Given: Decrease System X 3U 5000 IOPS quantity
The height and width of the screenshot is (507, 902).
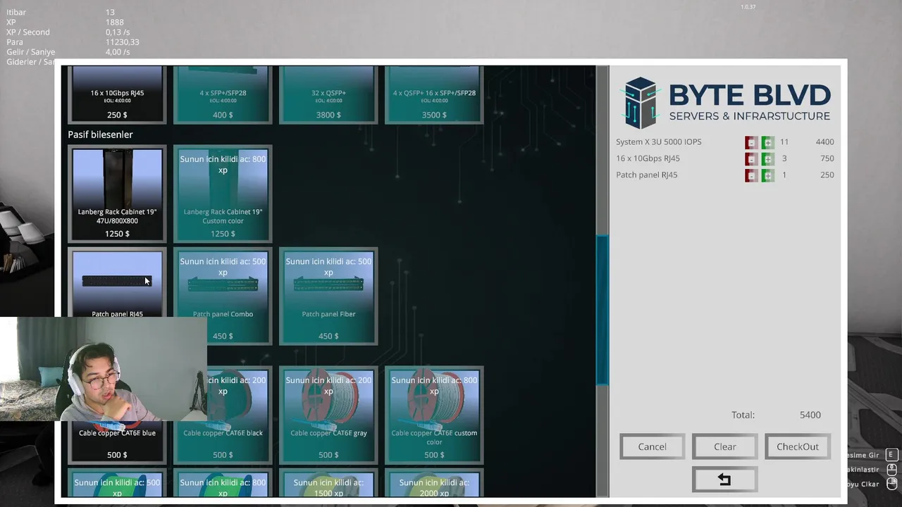Looking at the screenshot, I should tap(751, 142).
